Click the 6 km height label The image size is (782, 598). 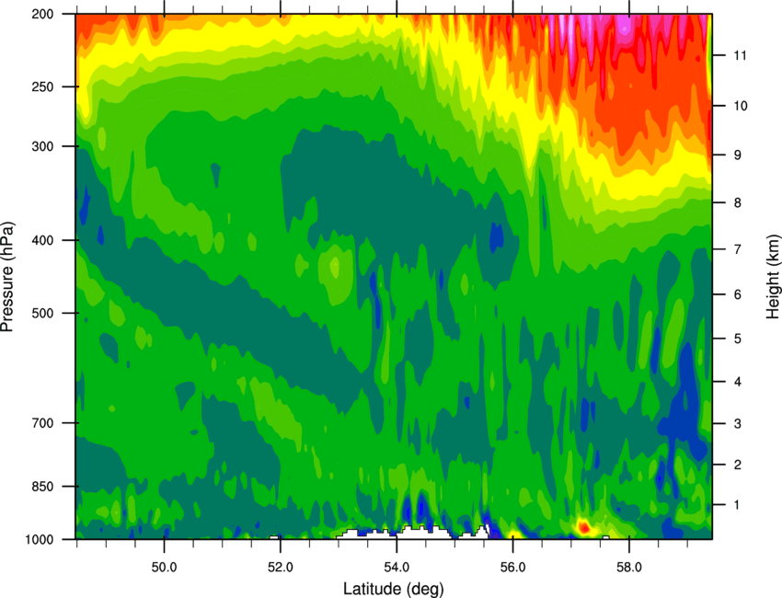point(738,294)
